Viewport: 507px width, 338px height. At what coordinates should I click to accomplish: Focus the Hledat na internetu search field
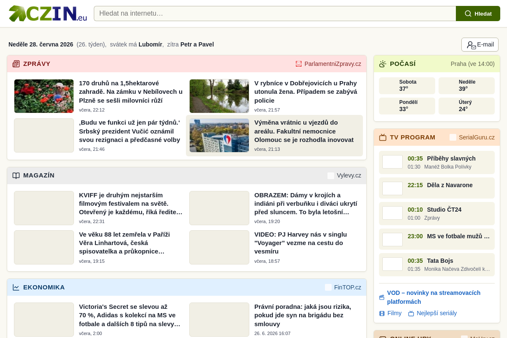(x=275, y=14)
